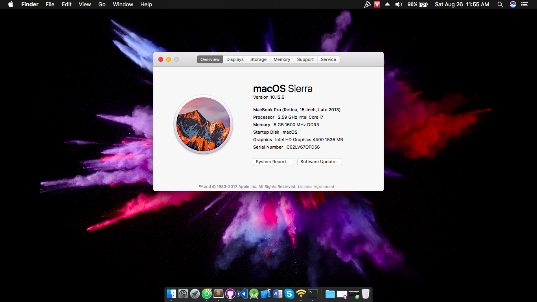Click the eject icon in menu bar
Viewport: 537px width, 302px height.
387,4
